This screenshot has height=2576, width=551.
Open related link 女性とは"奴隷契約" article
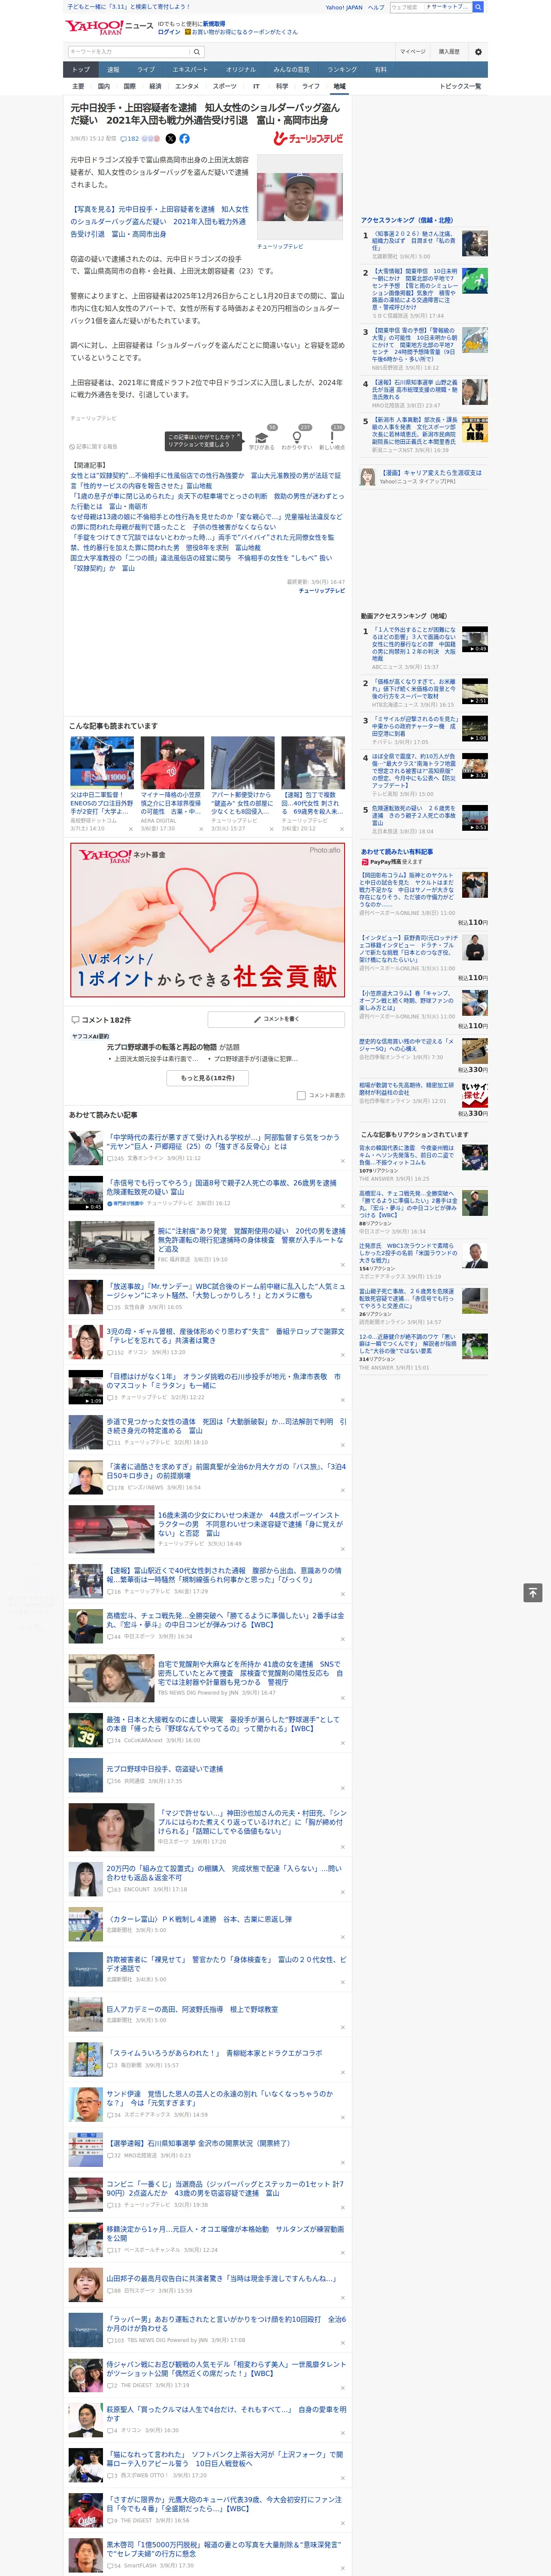205,481
